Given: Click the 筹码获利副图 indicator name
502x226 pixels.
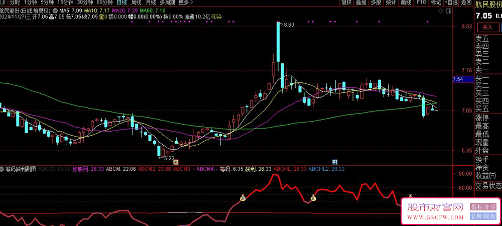Looking at the screenshot, I should 21,169.
